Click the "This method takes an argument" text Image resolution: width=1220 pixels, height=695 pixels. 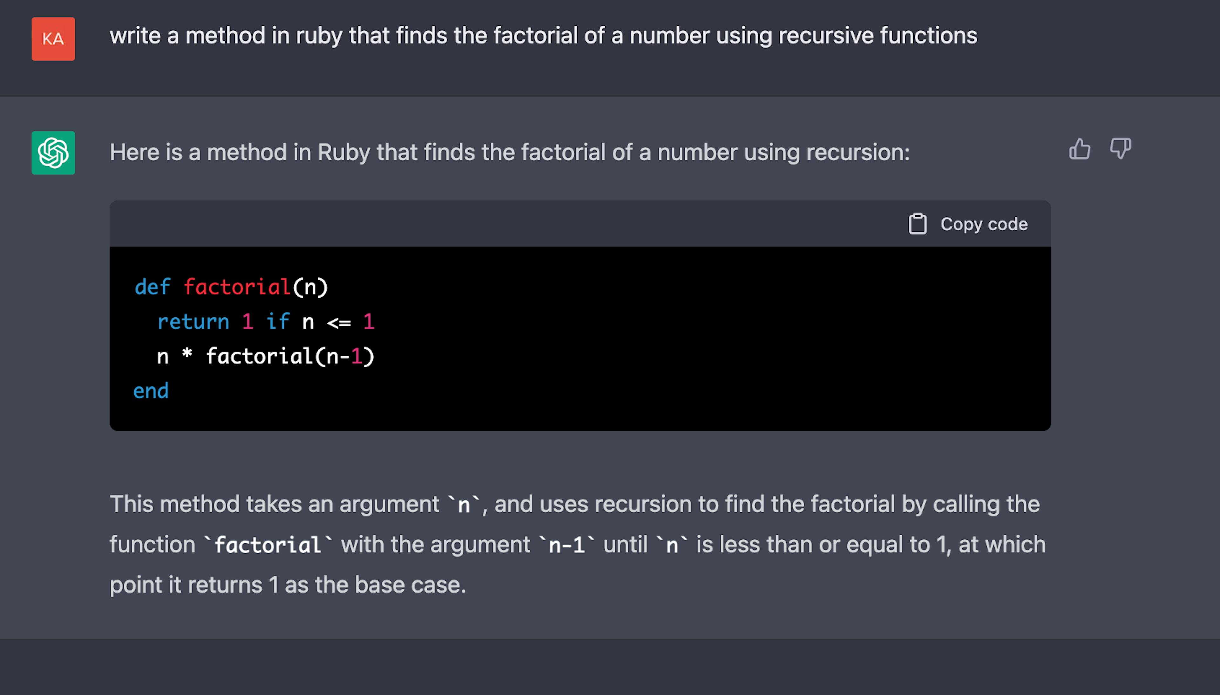point(274,504)
